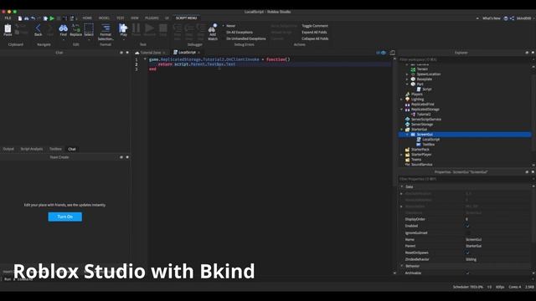Switch to the PLUGINS ribbon tab
Image resolution: width=536 pixels, height=301 pixels.
pyautogui.click(x=152, y=18)
